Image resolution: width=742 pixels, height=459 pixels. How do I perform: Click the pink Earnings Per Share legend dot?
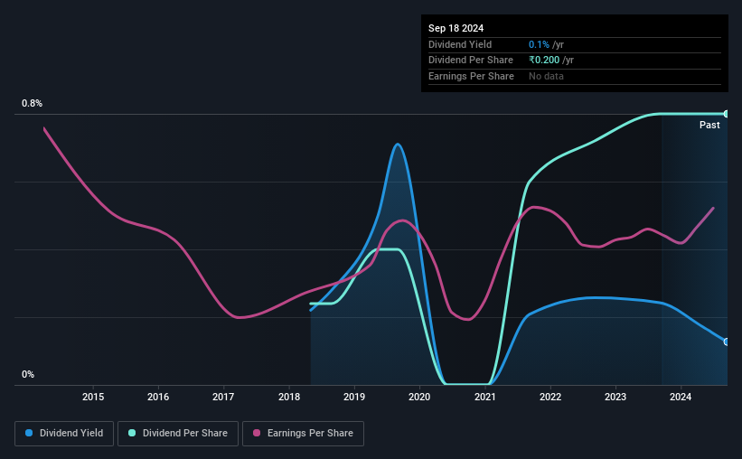pos(257,433)
